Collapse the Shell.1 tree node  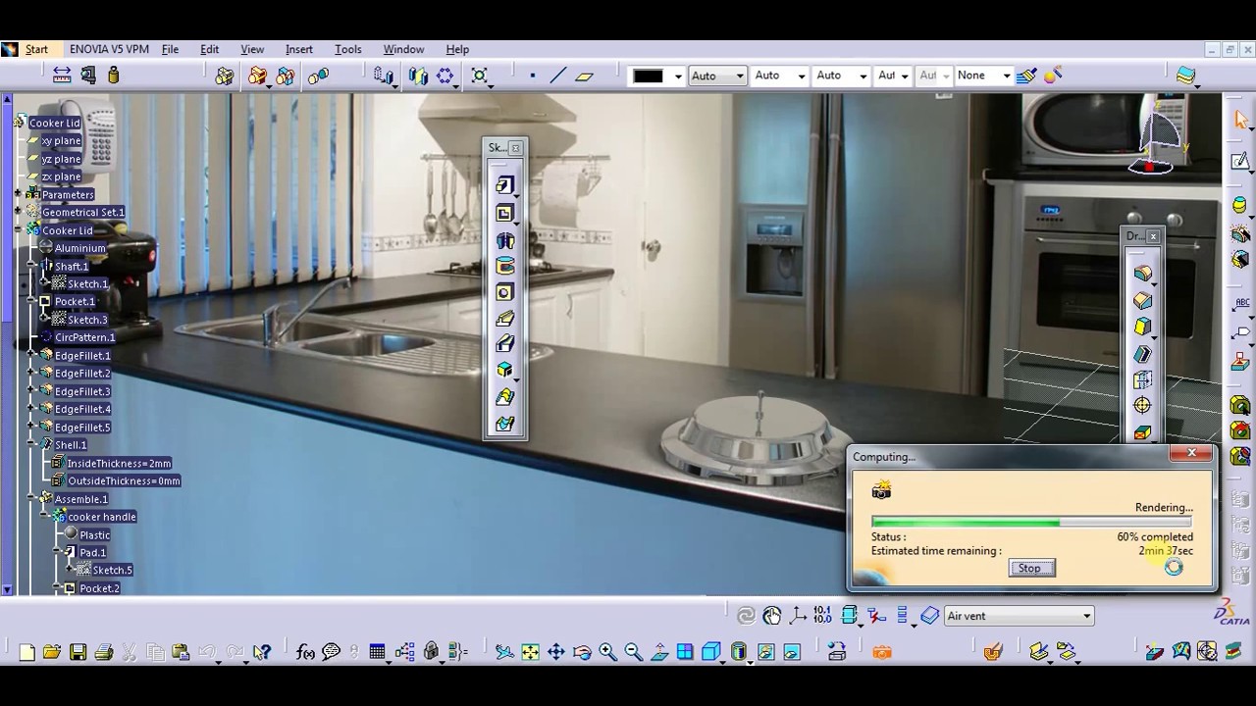(x=31, y=445)
